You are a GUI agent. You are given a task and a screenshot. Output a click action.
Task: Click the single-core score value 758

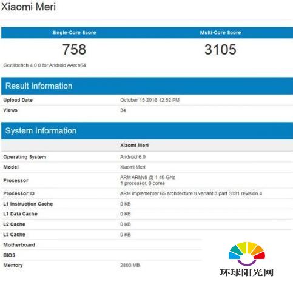point(74,50)
